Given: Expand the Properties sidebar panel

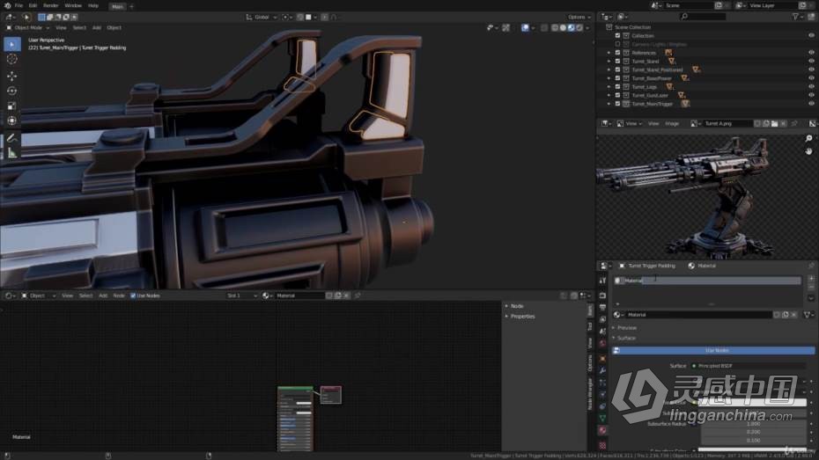Looking at the screenshot, I should coord(520,317).
